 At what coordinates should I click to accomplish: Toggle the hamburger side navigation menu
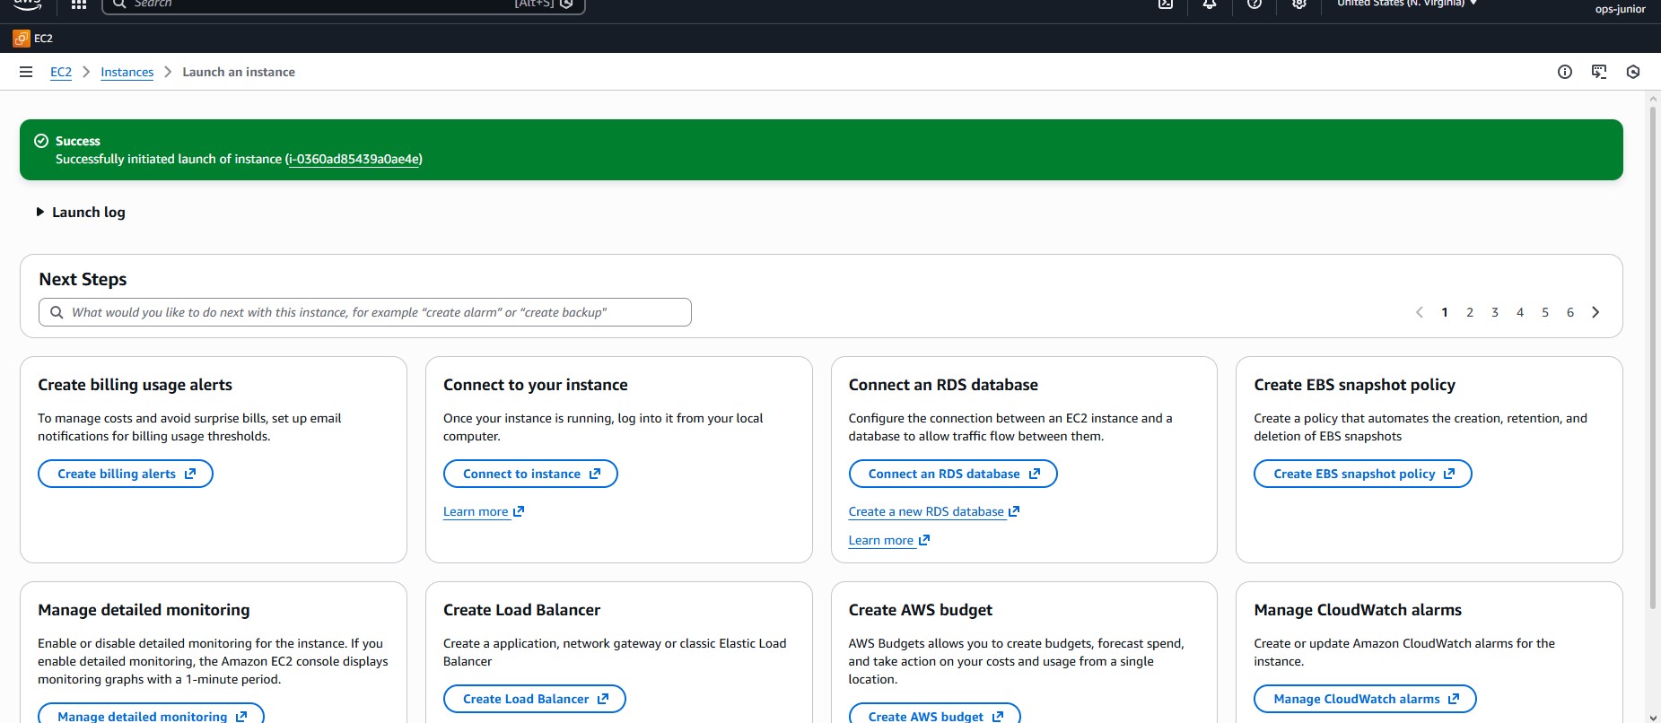click(x=26, y=72)
